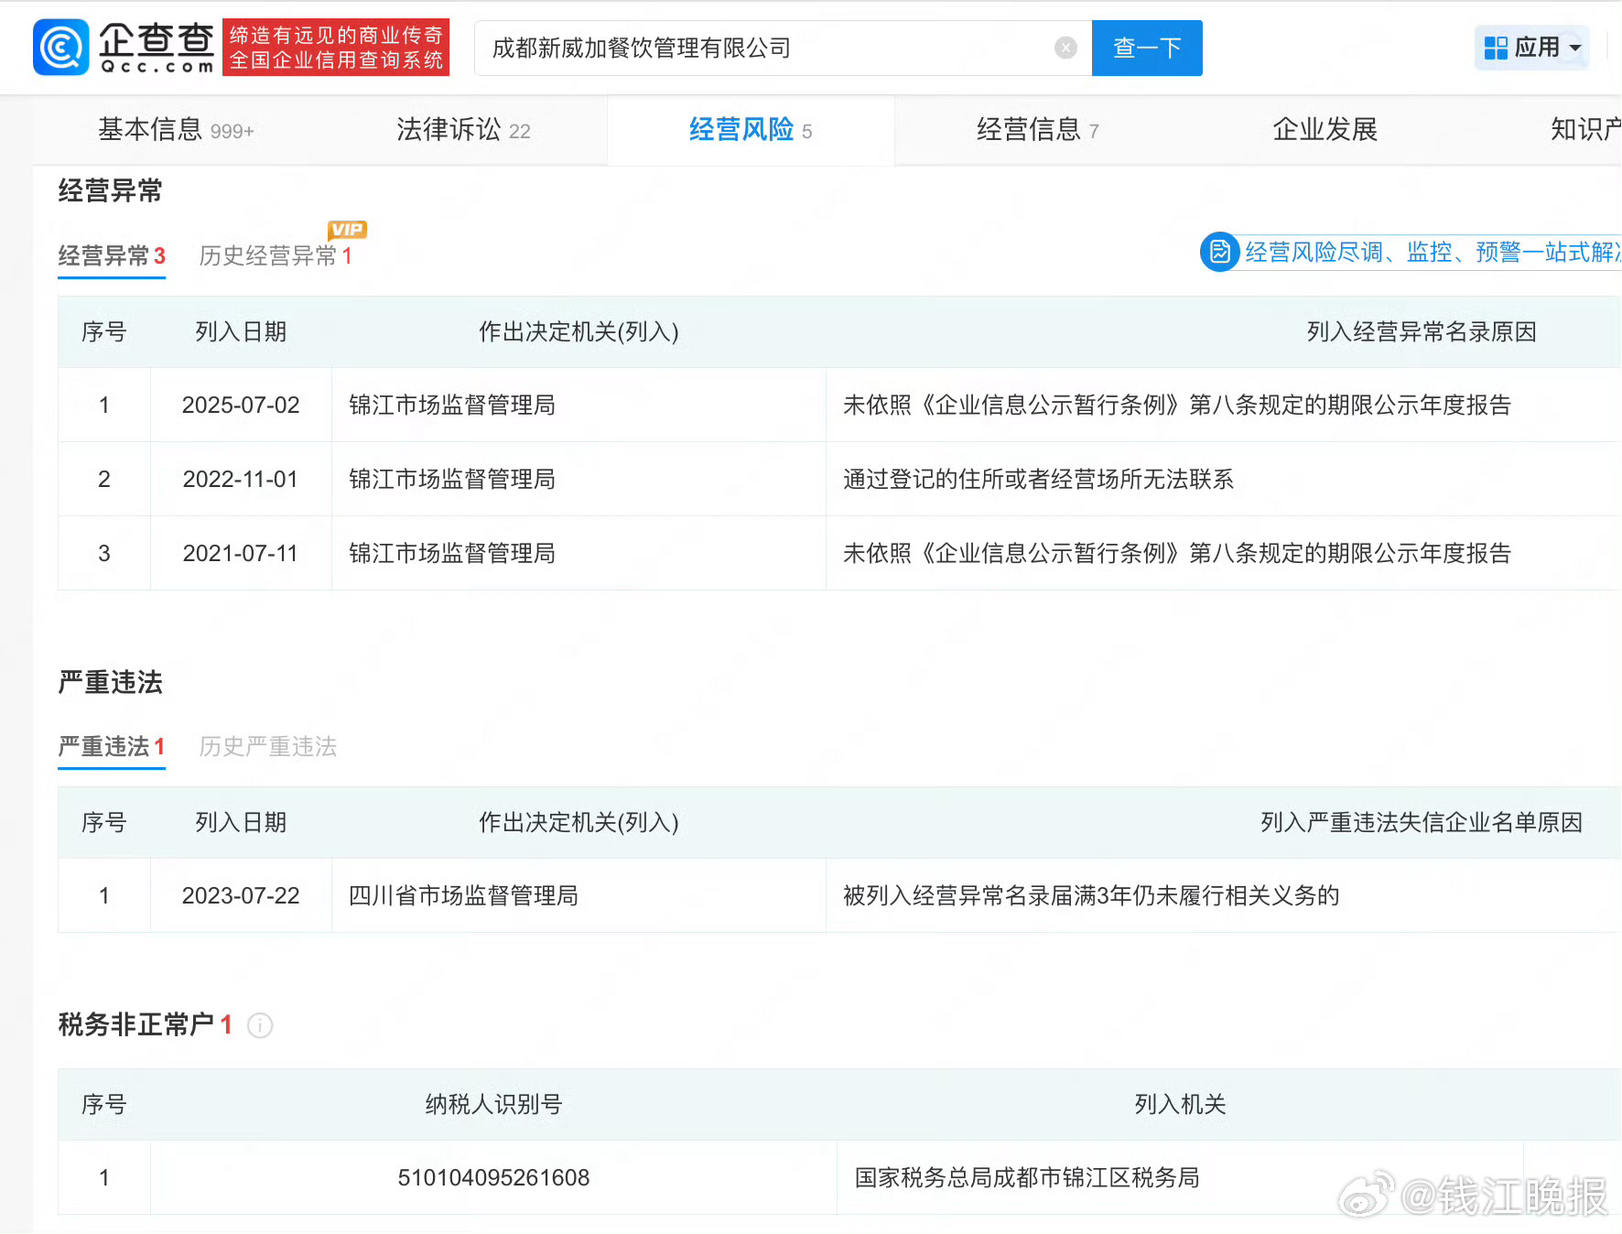
Task: Click reason text in the 2021-07-11 row
Action: coord(1177,554)
